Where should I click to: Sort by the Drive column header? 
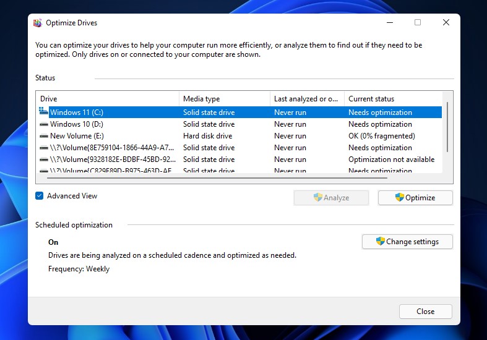point(108,99)
